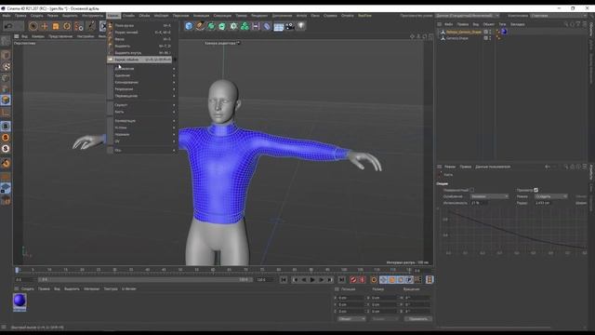Open the RealFlow menu in menu bar
This screenshot has width=595, height=335.
(365, 16)
